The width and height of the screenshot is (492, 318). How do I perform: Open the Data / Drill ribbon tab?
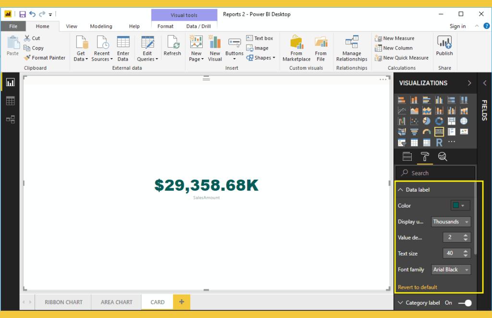coord(198,26)
